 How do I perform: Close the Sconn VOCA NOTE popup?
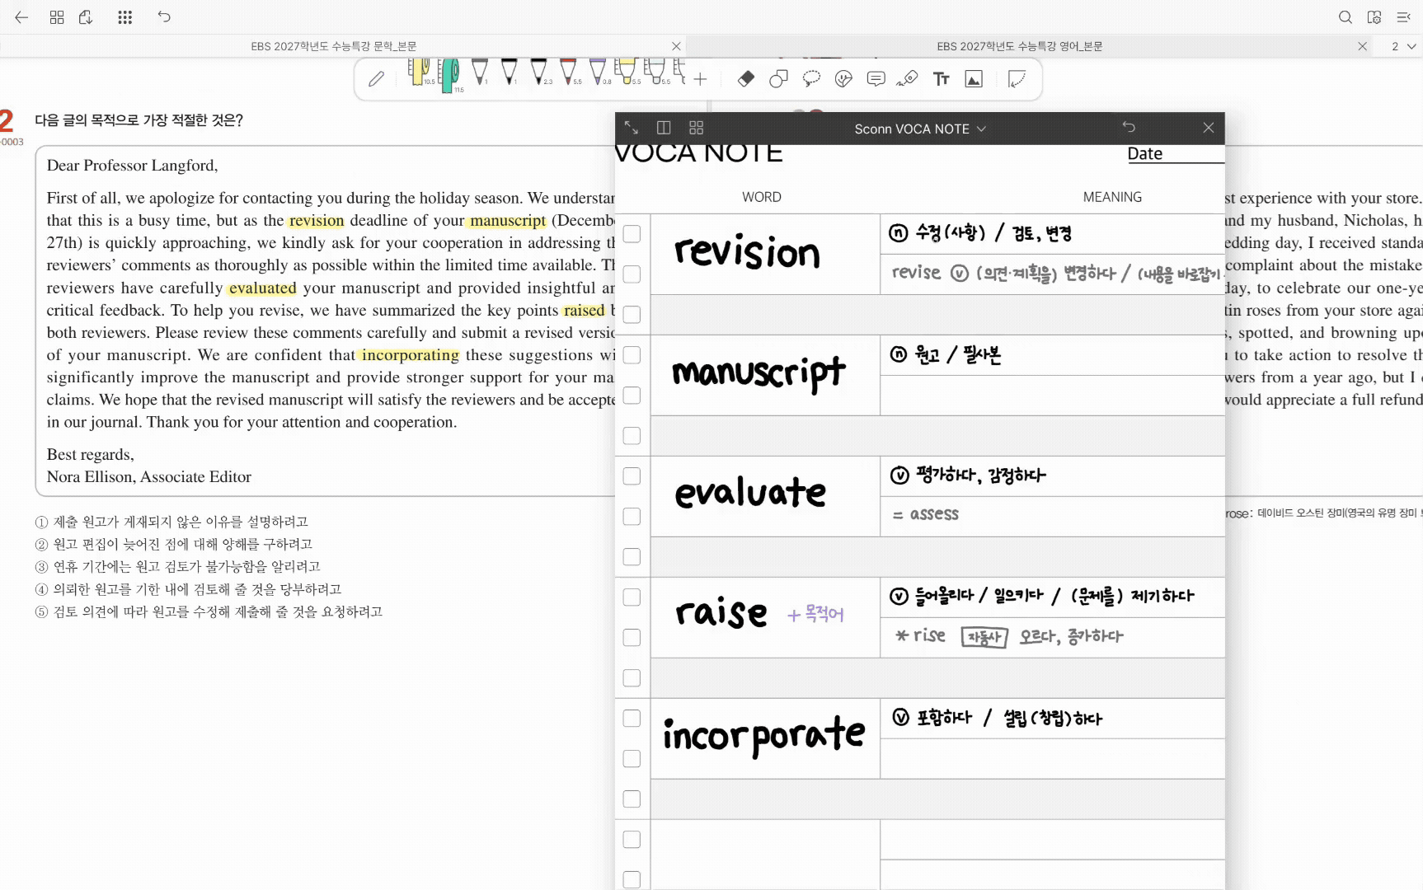tap(1209, 128)
